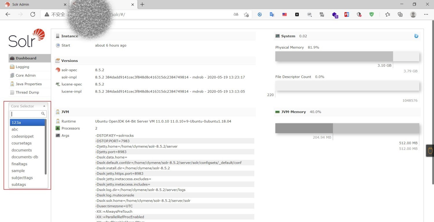434x222 pixels.
Task: Open the shield extension with red mark
Action: [x=359, y=14]
